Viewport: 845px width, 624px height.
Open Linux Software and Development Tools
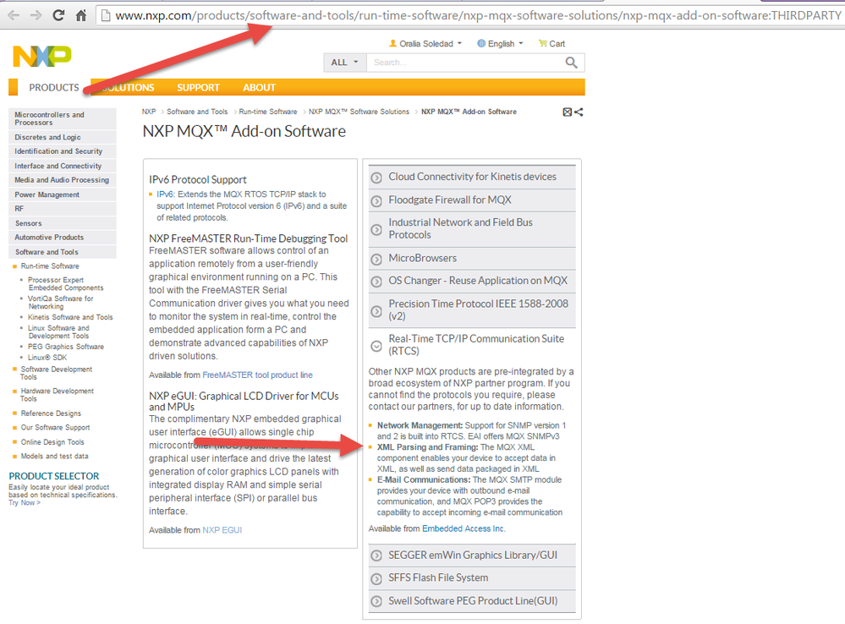[x=58, y=332]
